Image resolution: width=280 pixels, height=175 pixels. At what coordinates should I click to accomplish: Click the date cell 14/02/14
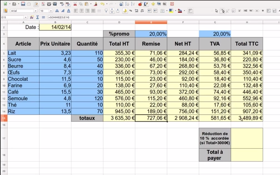61,27
